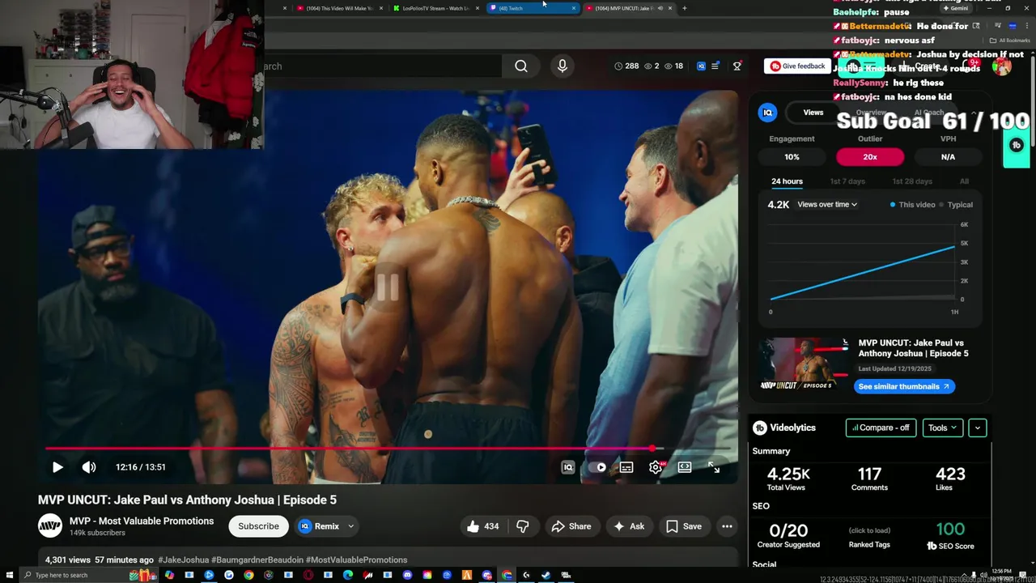Open the Episode 5 thumbnail in vidIQ panel
The height and width of the screenshot is (583, 1036).
(805, 364)
